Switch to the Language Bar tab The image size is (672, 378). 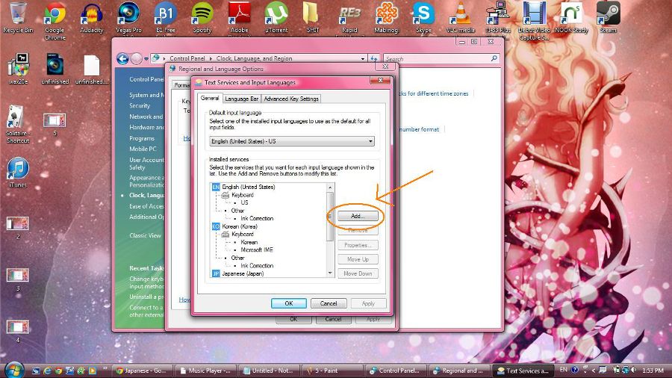click(x=241, y=99)
